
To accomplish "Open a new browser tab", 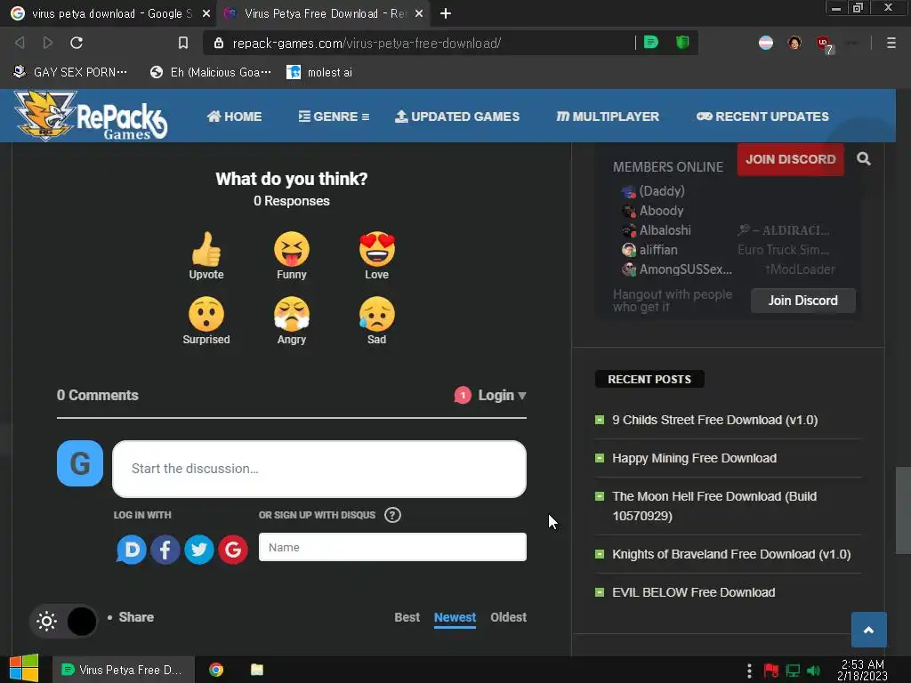I will point(445,13).
